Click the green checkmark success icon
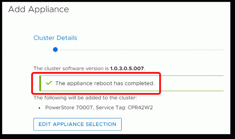Screen dimensions: 235x139 49,83
